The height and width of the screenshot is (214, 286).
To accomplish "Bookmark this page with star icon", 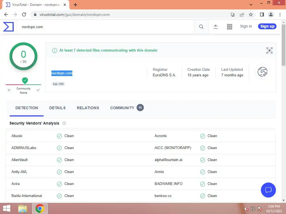I will (251, 14).
